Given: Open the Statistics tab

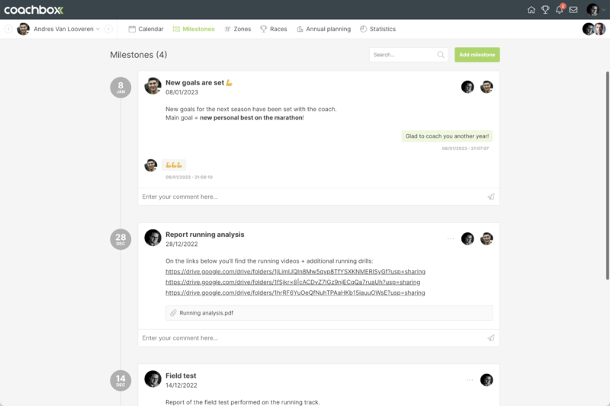Looking at the screenshot, I should pyautogui.click(x=377, y=29).
